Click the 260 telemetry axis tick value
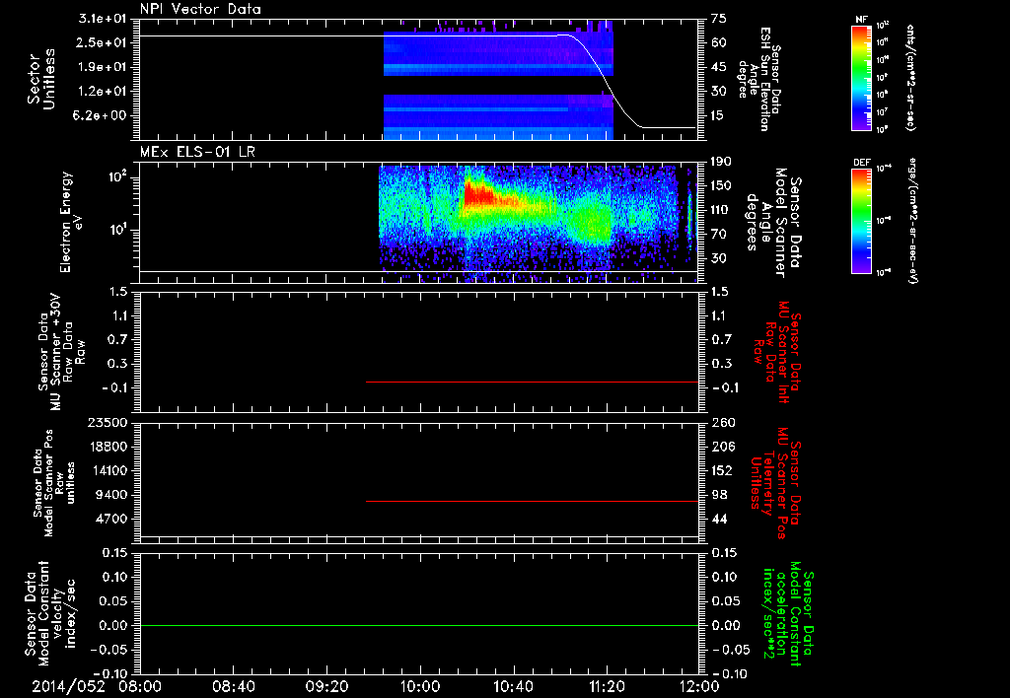 click(722, 423)
